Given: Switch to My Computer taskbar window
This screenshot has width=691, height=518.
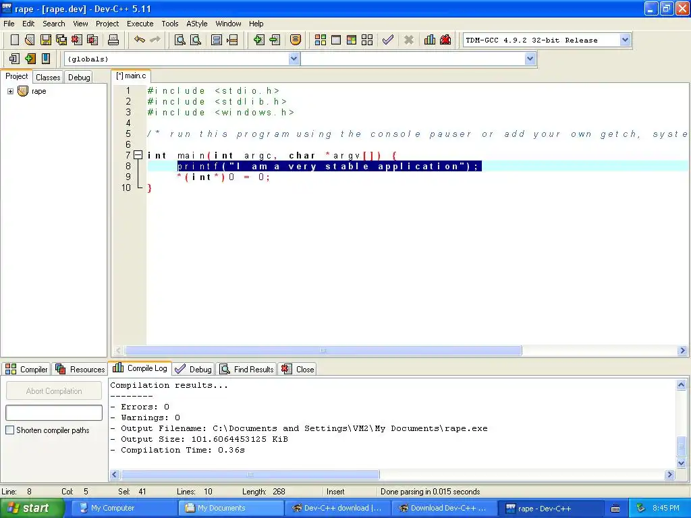Looking at the screenshot, I should coord(123,509).
